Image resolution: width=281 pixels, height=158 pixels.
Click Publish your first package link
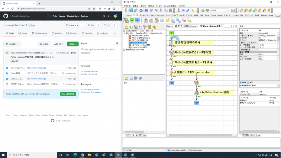tap(91, 92)
